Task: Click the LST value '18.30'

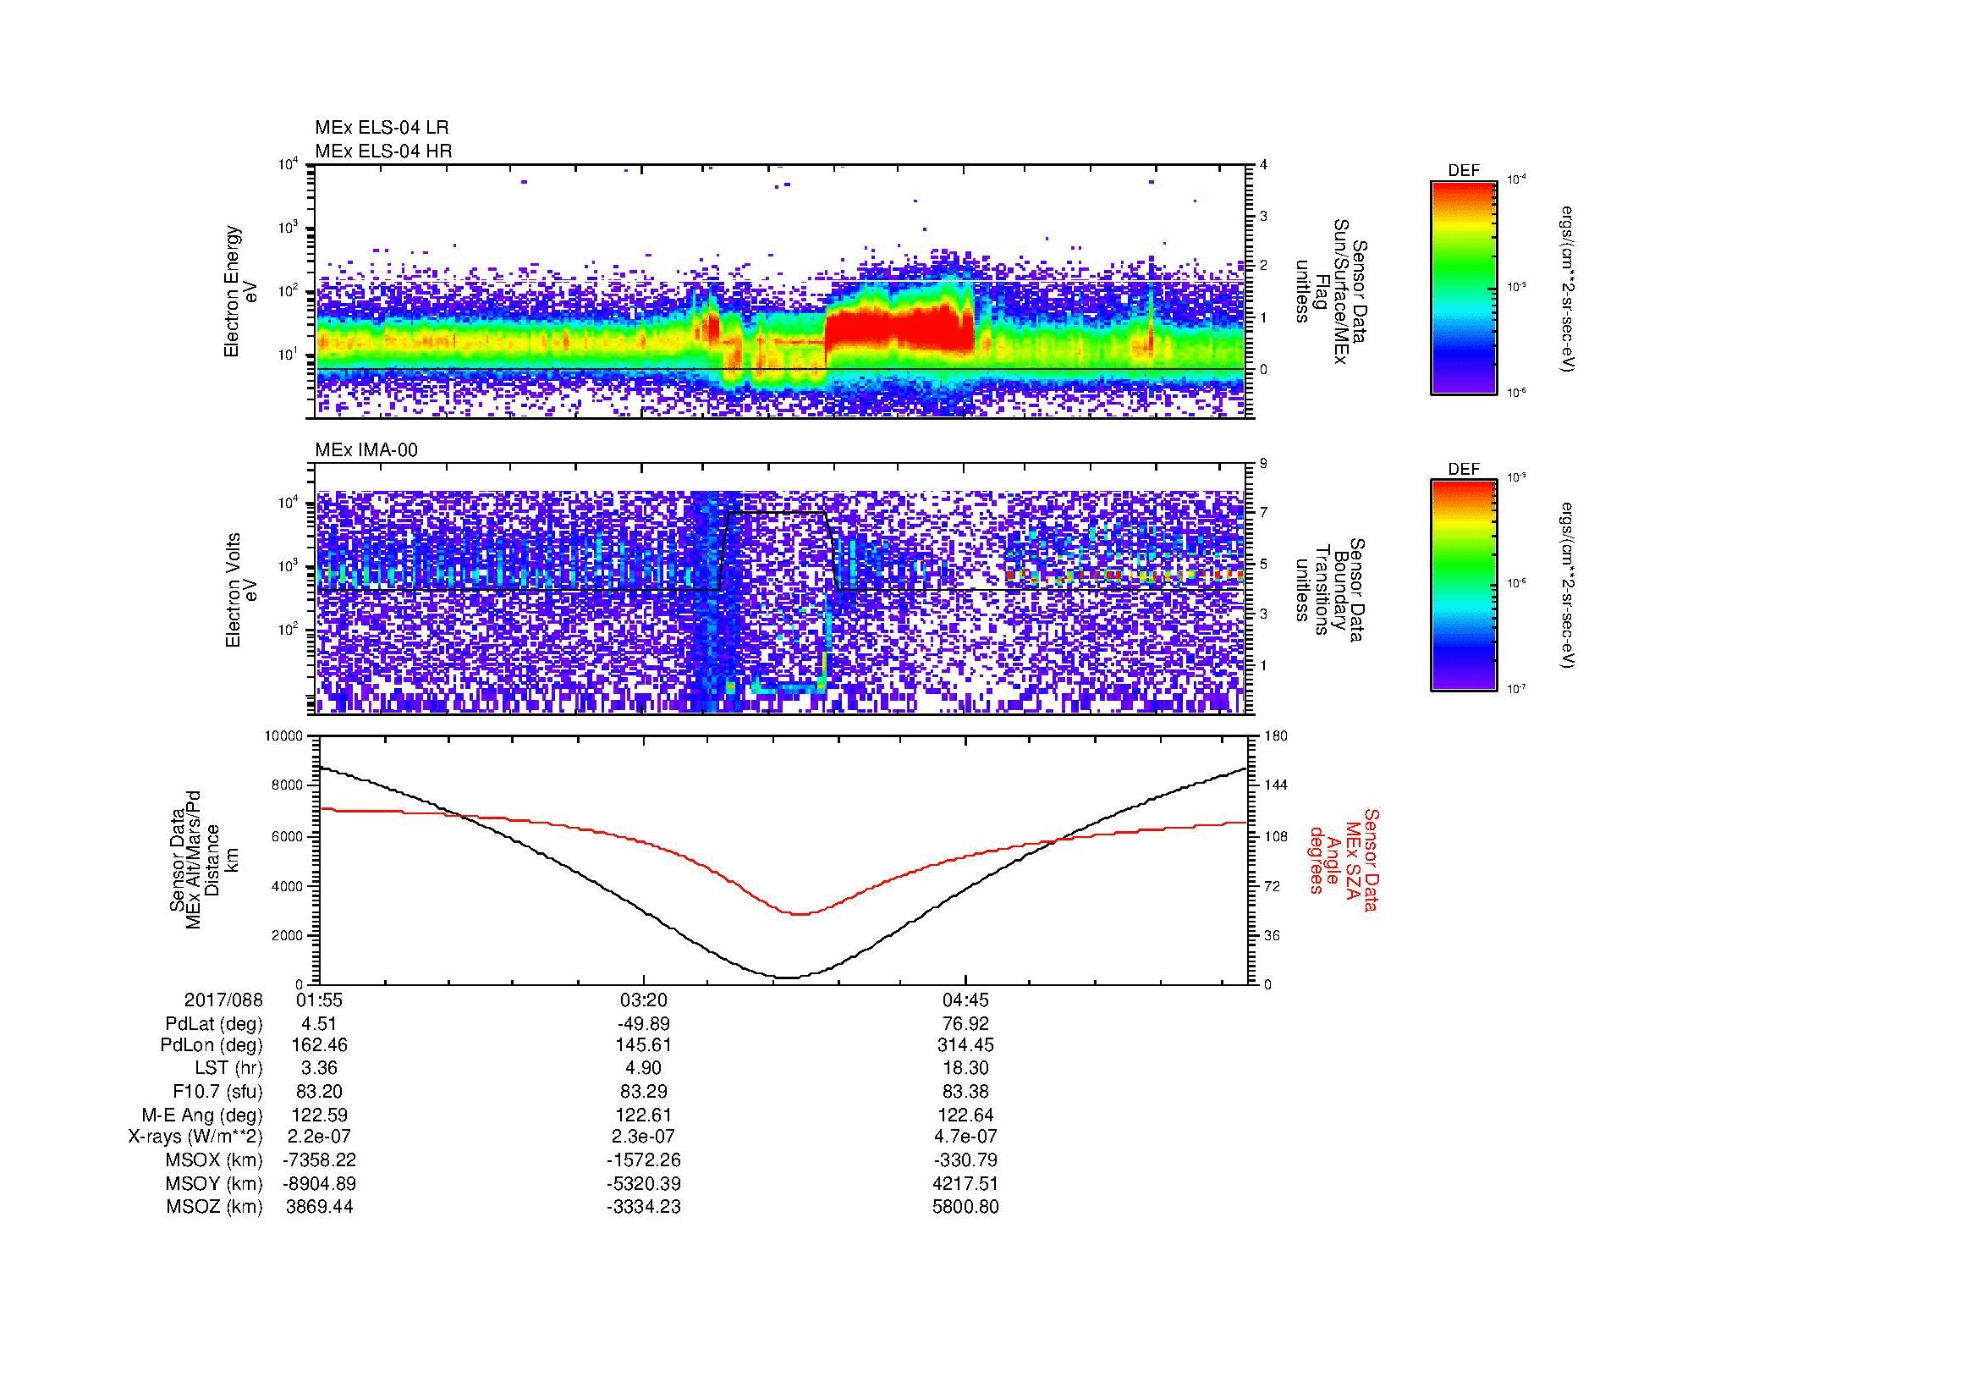Action: click(x=965, y=1068)
